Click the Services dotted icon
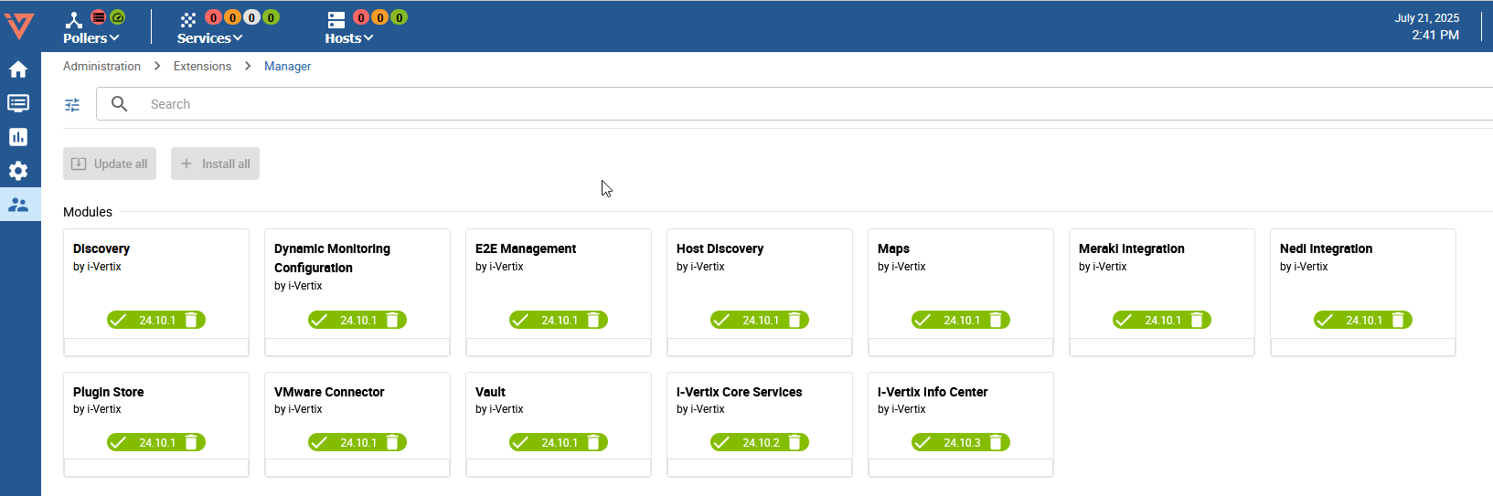Image resolution: width=1493 pixels, height=496 pixels. [x=188, y=19]
